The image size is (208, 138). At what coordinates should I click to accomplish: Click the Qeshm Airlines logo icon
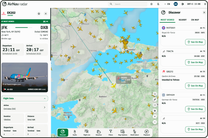click(x=164, y=71)
